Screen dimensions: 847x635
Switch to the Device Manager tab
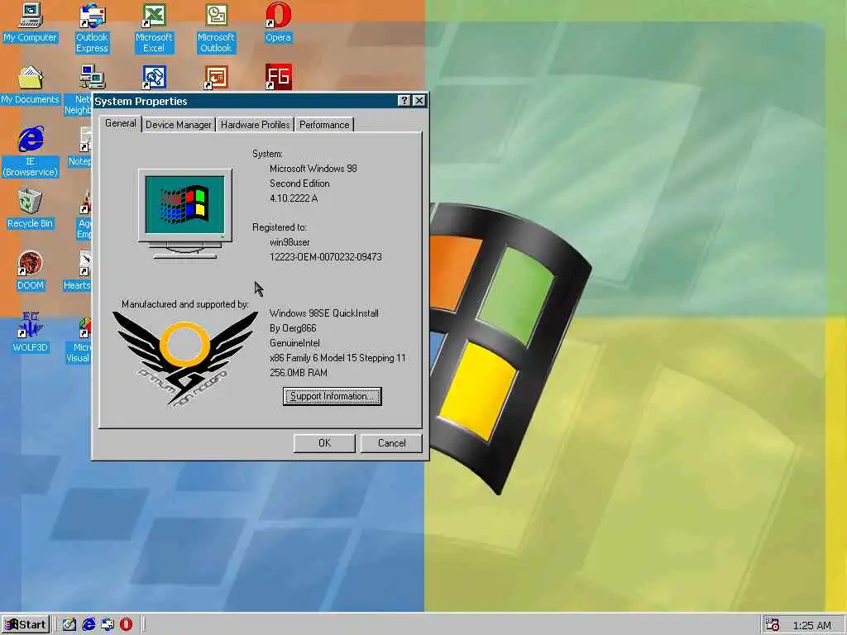[x=179, y=125]
